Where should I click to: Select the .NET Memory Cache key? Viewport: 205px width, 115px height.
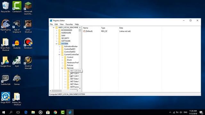pos(74,84)
